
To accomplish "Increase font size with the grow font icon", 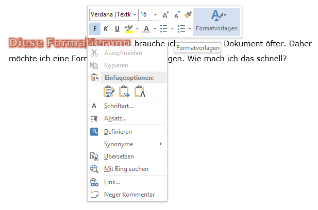I will (165, 15).
